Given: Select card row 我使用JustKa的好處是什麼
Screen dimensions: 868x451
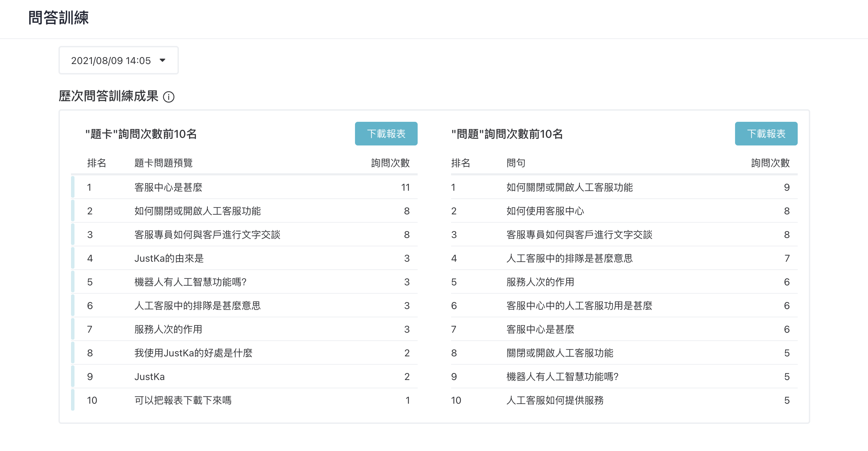Looking at the screenshot, I should click(x=244, y=353).
